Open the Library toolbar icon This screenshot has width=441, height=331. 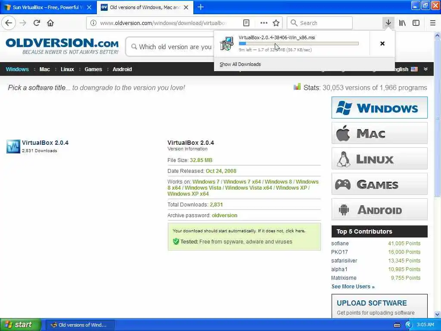click(402, 23)
